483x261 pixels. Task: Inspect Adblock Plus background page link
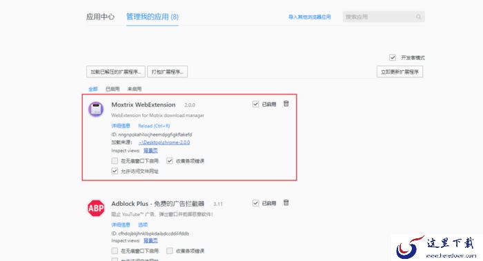pyautogui.click(x=150, y=241)
